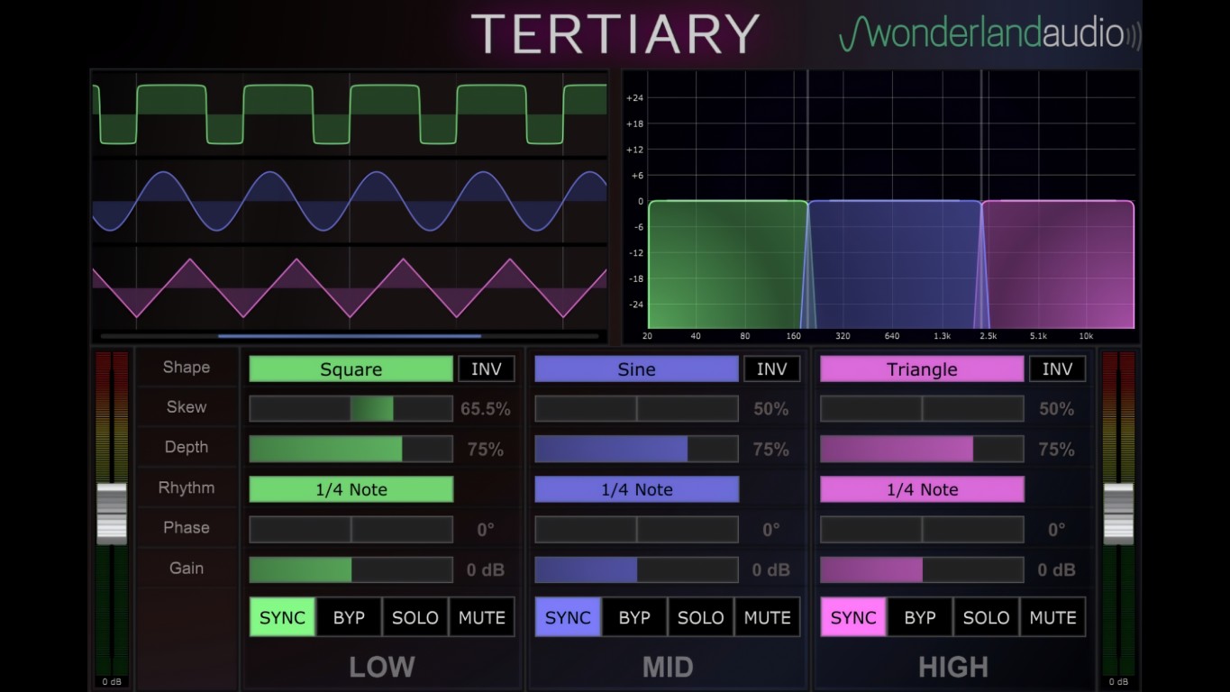Click the horizontal scrollbar under the waveform display
This screenshot has height=692, width=1230.
point(350,336)
